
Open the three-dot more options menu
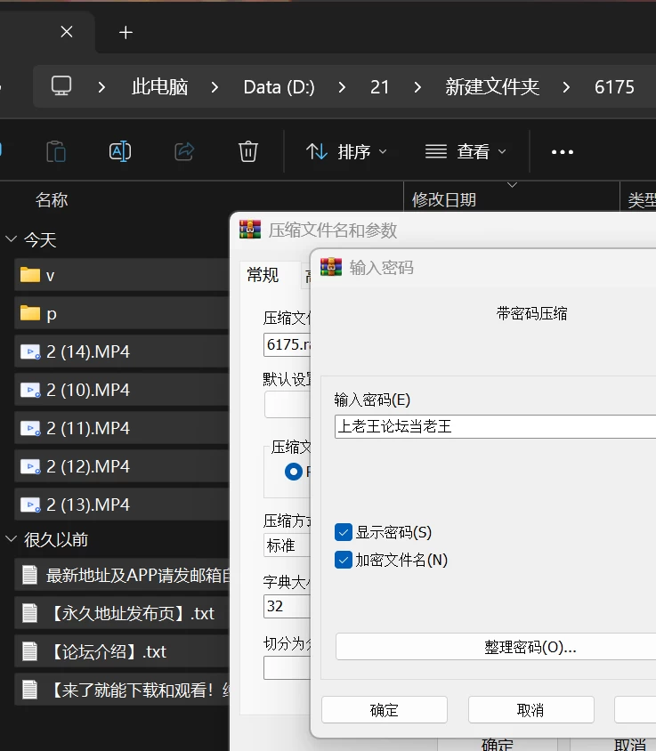click(562, 152)
